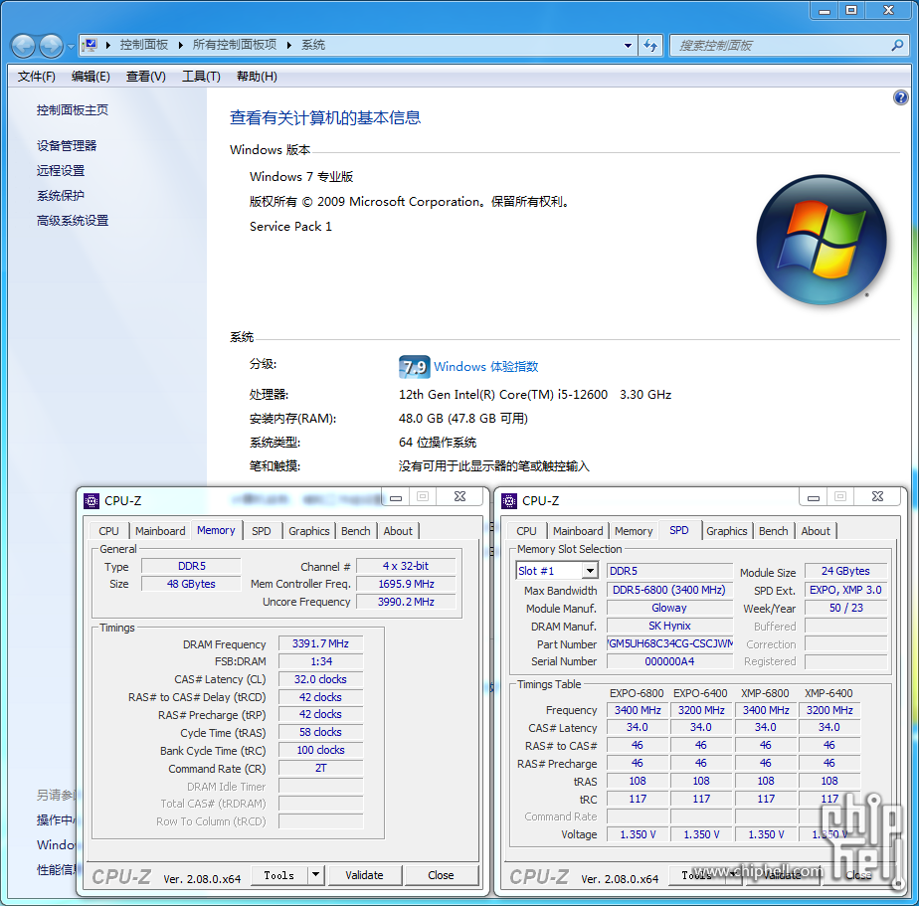The image size is (919, 906).
Task: Open 设备管理器 link in sidebar
Action: 67,146
